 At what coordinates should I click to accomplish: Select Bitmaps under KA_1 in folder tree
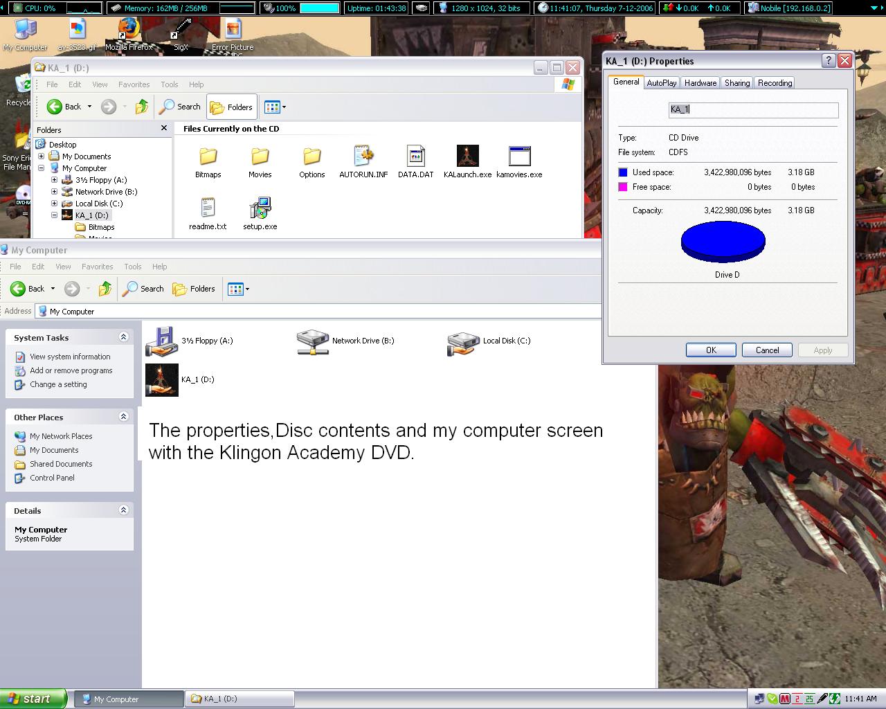point(101,227)
